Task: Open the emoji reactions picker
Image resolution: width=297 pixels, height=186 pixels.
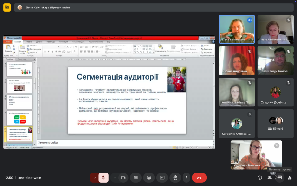Action: tap(149, 178)
